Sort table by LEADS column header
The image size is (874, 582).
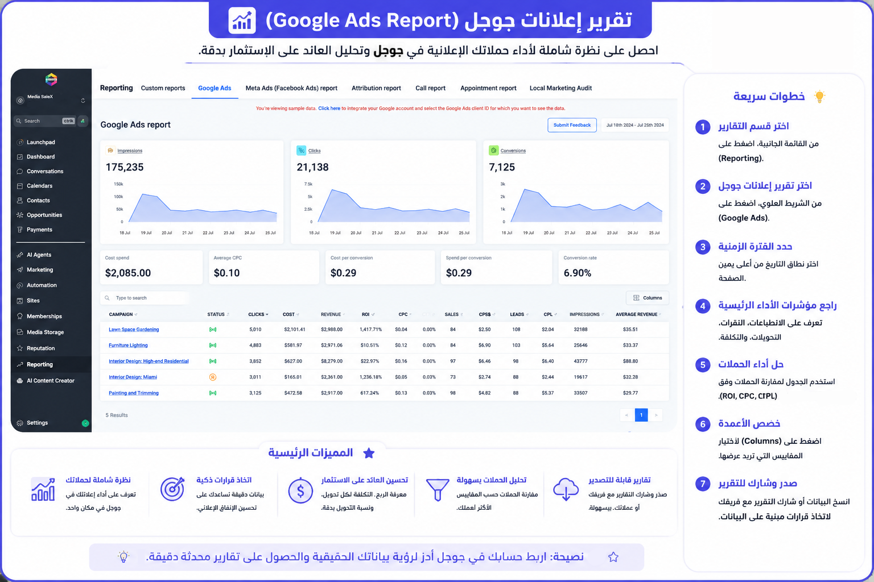click(519, 314)
